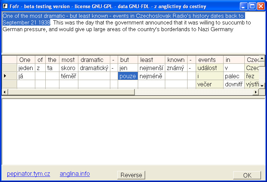Select the 'One' header cell
267x182 pixels.
point(26,60)
